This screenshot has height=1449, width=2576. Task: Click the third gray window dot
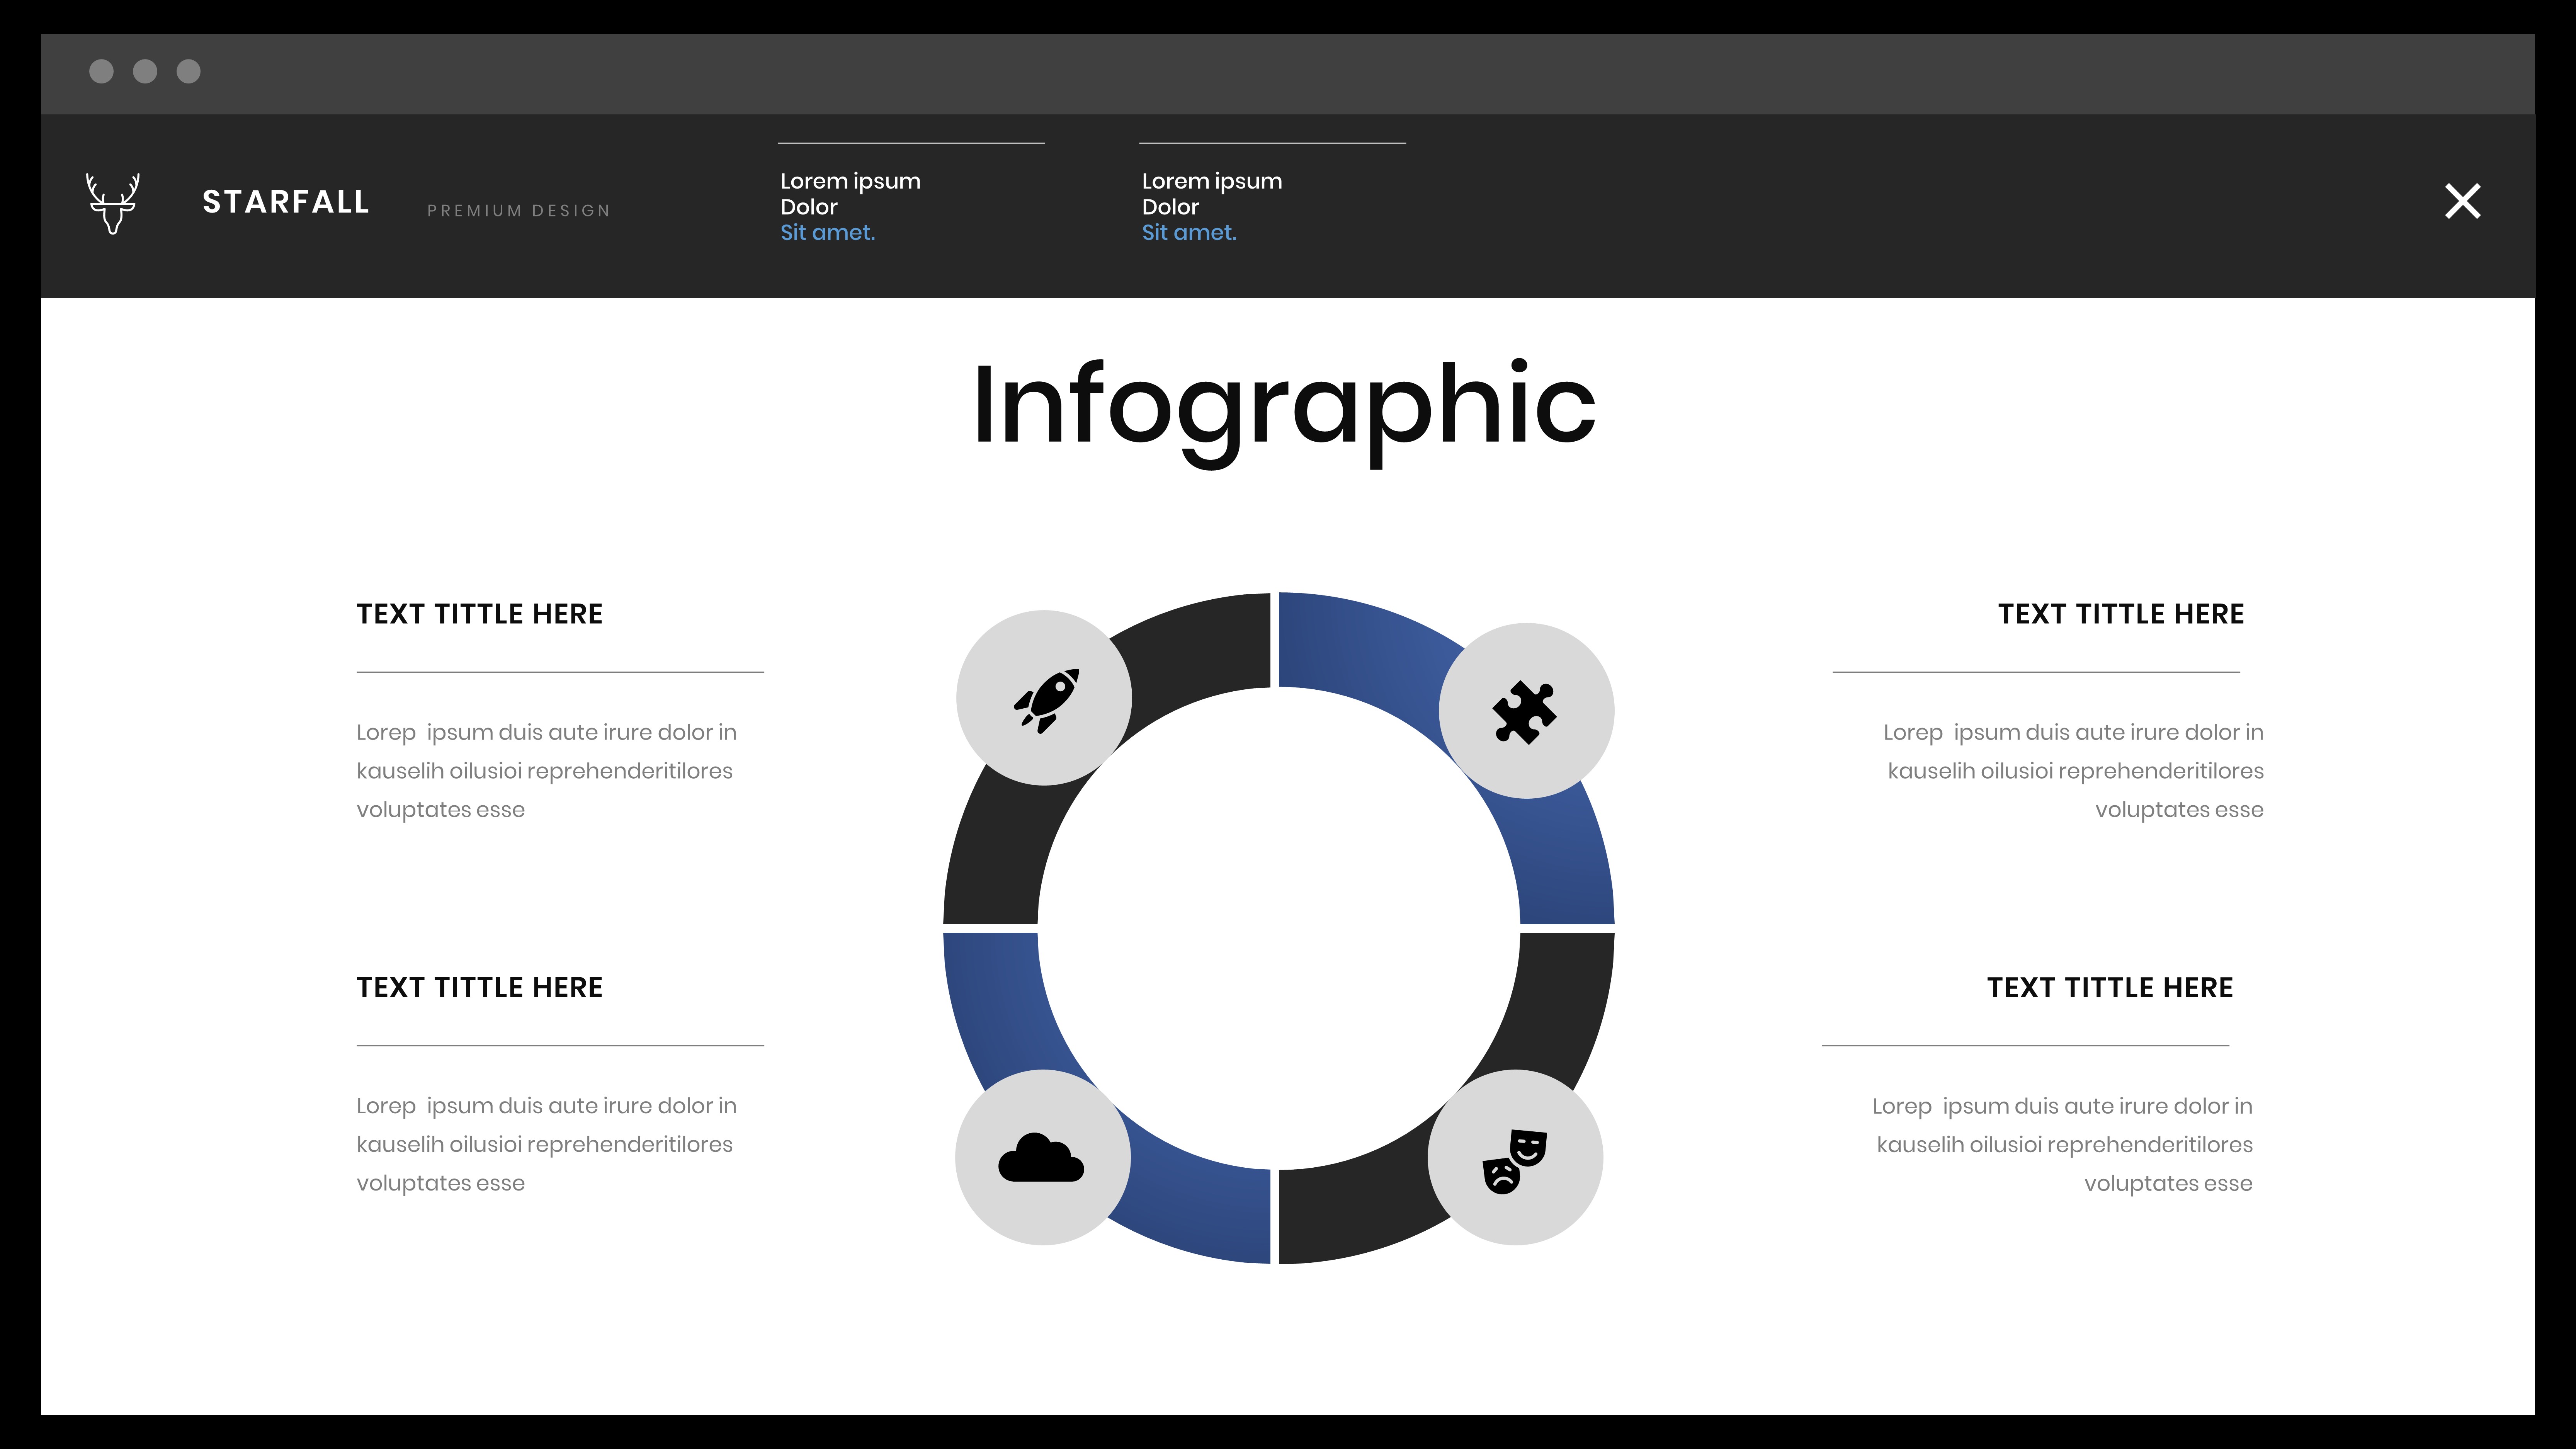pyautogui.click(x=188, y=71)
